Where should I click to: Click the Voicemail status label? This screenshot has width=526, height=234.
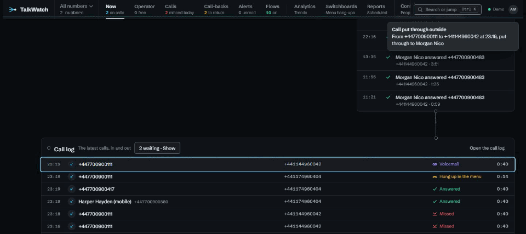click(449, 164)
